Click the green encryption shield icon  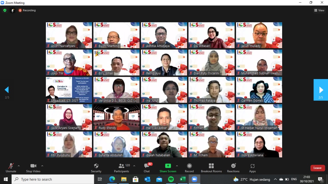(5, 10)
